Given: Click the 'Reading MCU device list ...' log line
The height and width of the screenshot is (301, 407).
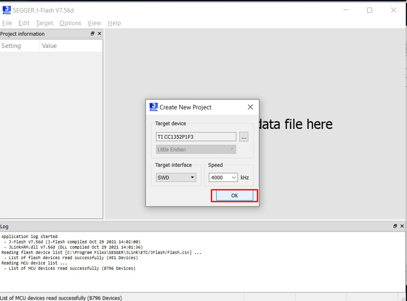Looking at the screenshot, I should (x=34, y=263).
